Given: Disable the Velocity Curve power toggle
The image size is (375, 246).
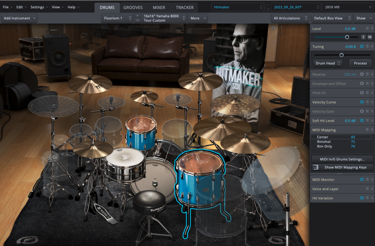Looking at the screenshot, I should [x=361, y=102].
